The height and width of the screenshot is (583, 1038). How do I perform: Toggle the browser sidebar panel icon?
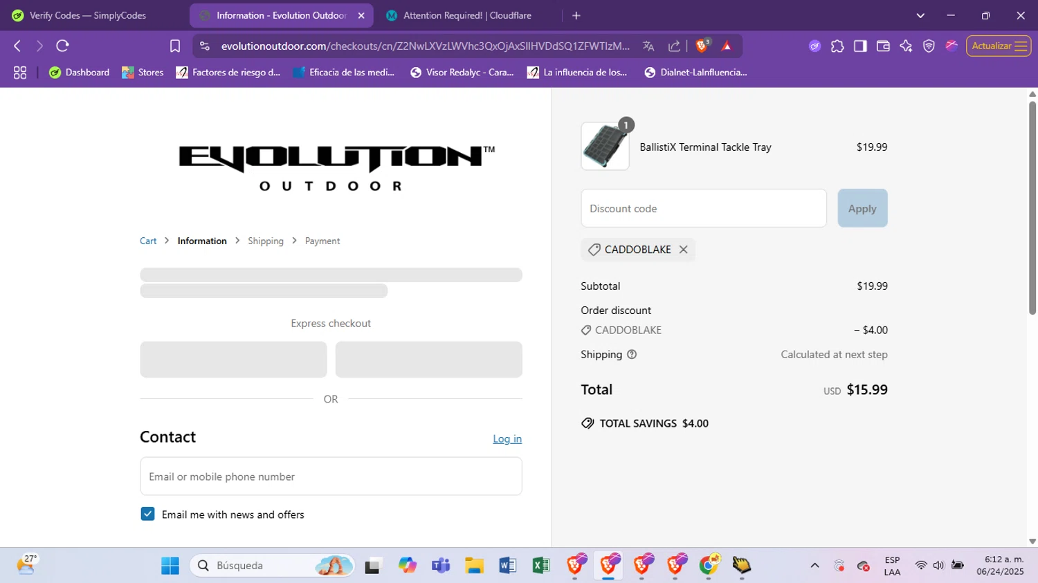(860, 46)
